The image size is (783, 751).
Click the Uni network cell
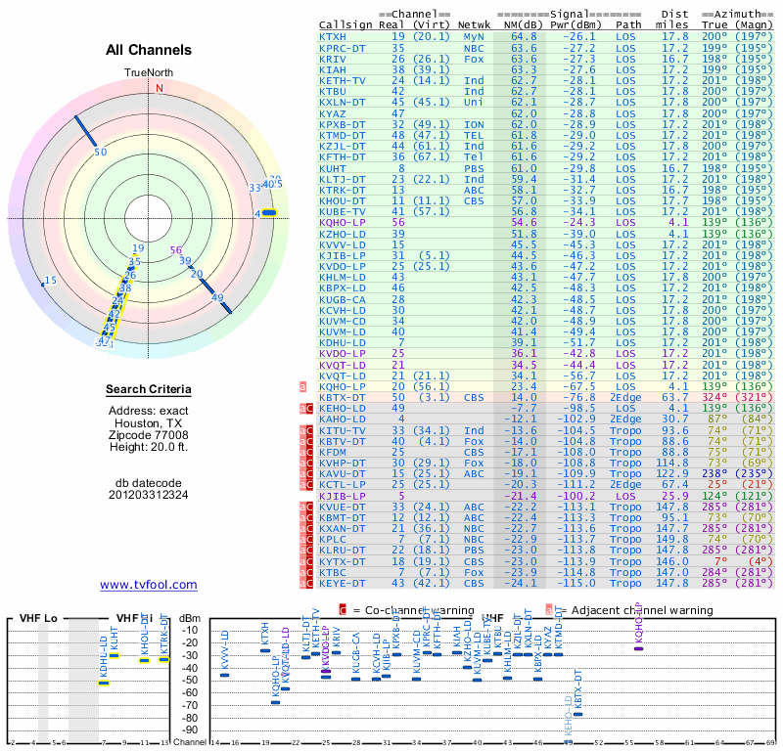[474, 103]
